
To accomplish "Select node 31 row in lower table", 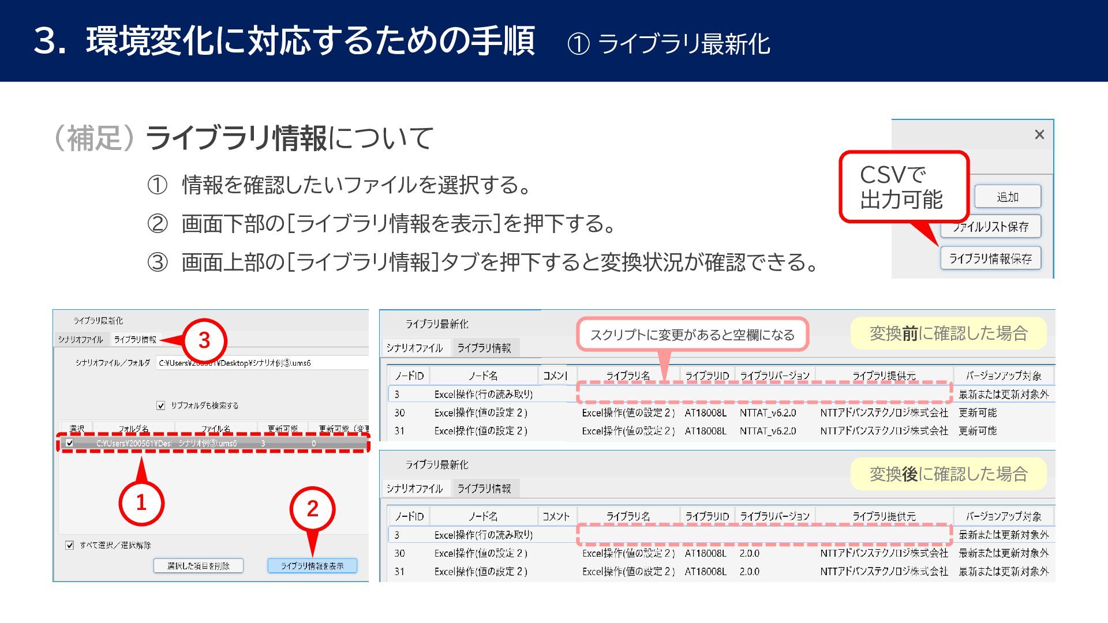I will point(479,571).
